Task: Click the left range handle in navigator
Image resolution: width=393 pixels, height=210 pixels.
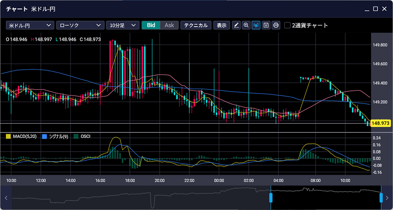Action: (271, 197)
